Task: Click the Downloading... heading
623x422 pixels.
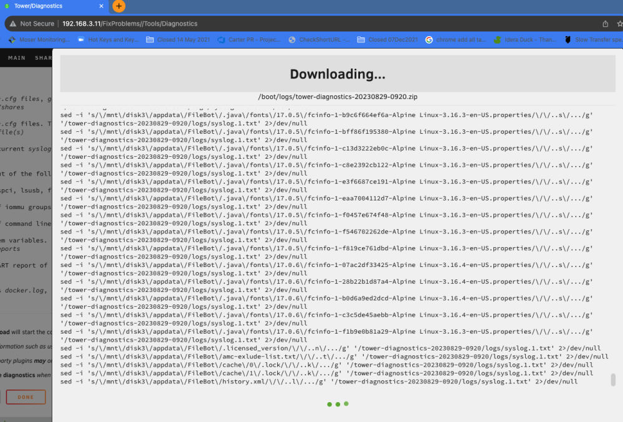Action: [338, 74]
